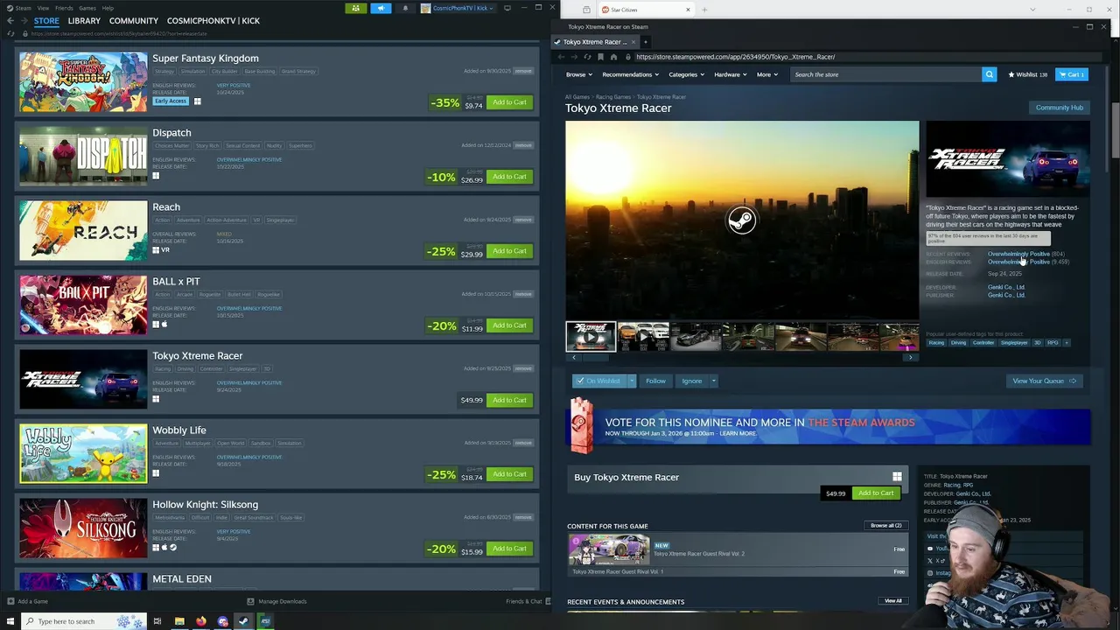This screenshot has width=1120, height=630.
Task: Open the Browse dropdown in store nav
Action: [578, 74]
